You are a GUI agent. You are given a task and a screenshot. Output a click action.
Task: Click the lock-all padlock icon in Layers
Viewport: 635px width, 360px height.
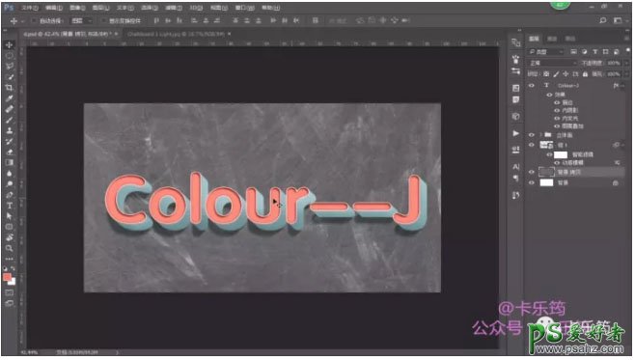585,74
